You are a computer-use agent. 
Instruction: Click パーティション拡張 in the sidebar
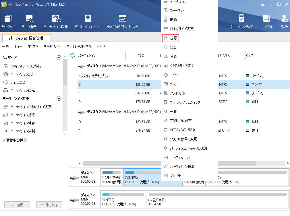click(x=19, y=115)
